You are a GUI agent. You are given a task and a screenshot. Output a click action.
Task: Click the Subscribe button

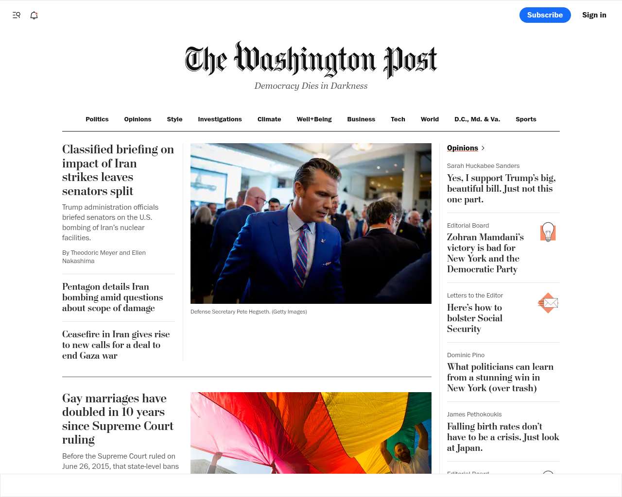coord(545,15)
